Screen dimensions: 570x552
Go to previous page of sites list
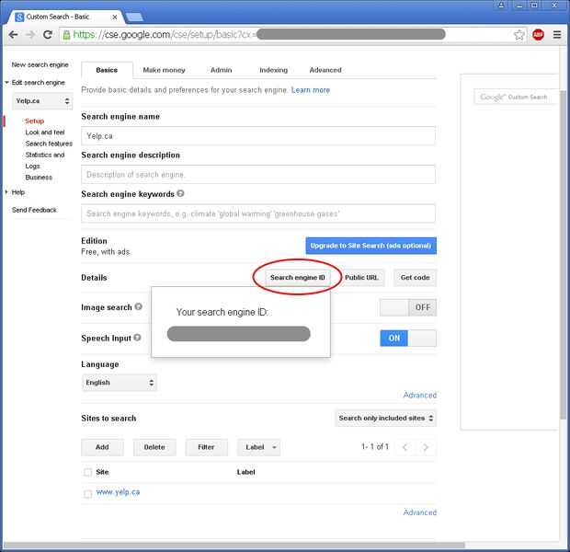point(405,447)
